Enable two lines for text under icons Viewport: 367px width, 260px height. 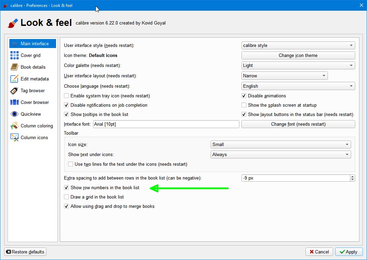(71, 164)
